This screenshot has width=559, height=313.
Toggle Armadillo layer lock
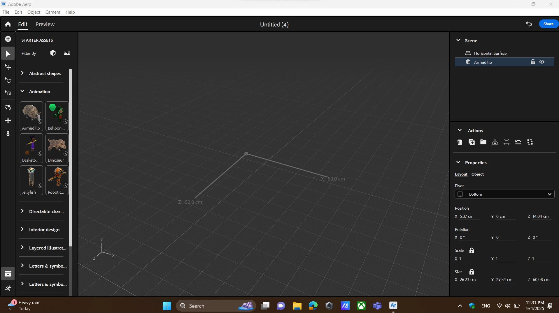pos(533,62)
